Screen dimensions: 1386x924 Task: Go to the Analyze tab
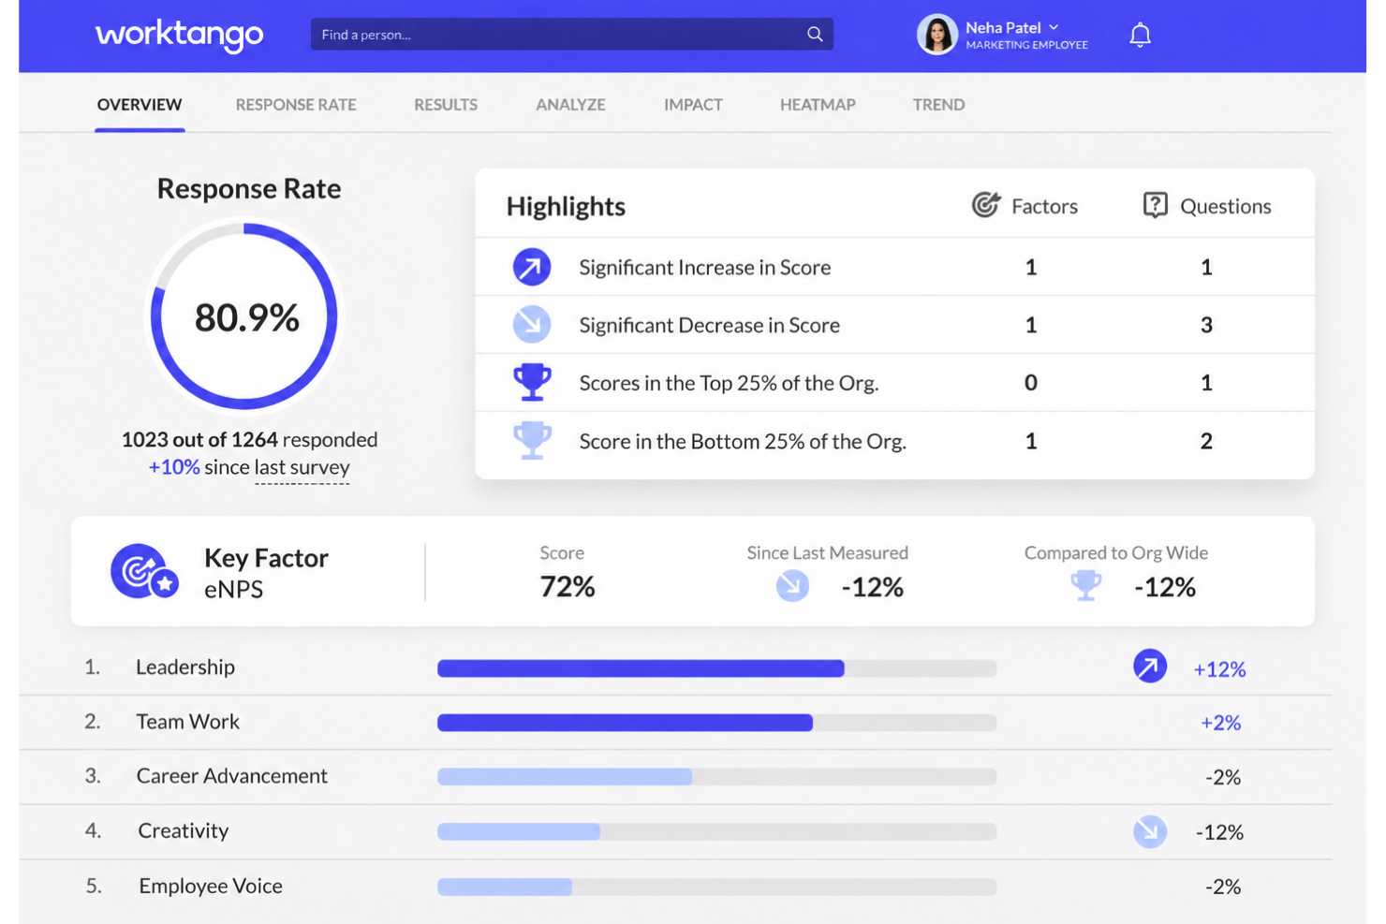[x=570, y=105]
